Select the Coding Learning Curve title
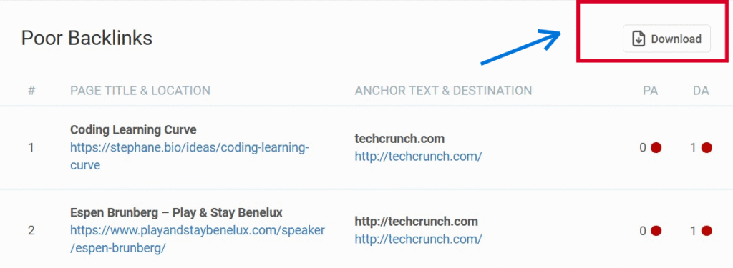The height and width of the screenshot is (268, 733). pos(133,129)
